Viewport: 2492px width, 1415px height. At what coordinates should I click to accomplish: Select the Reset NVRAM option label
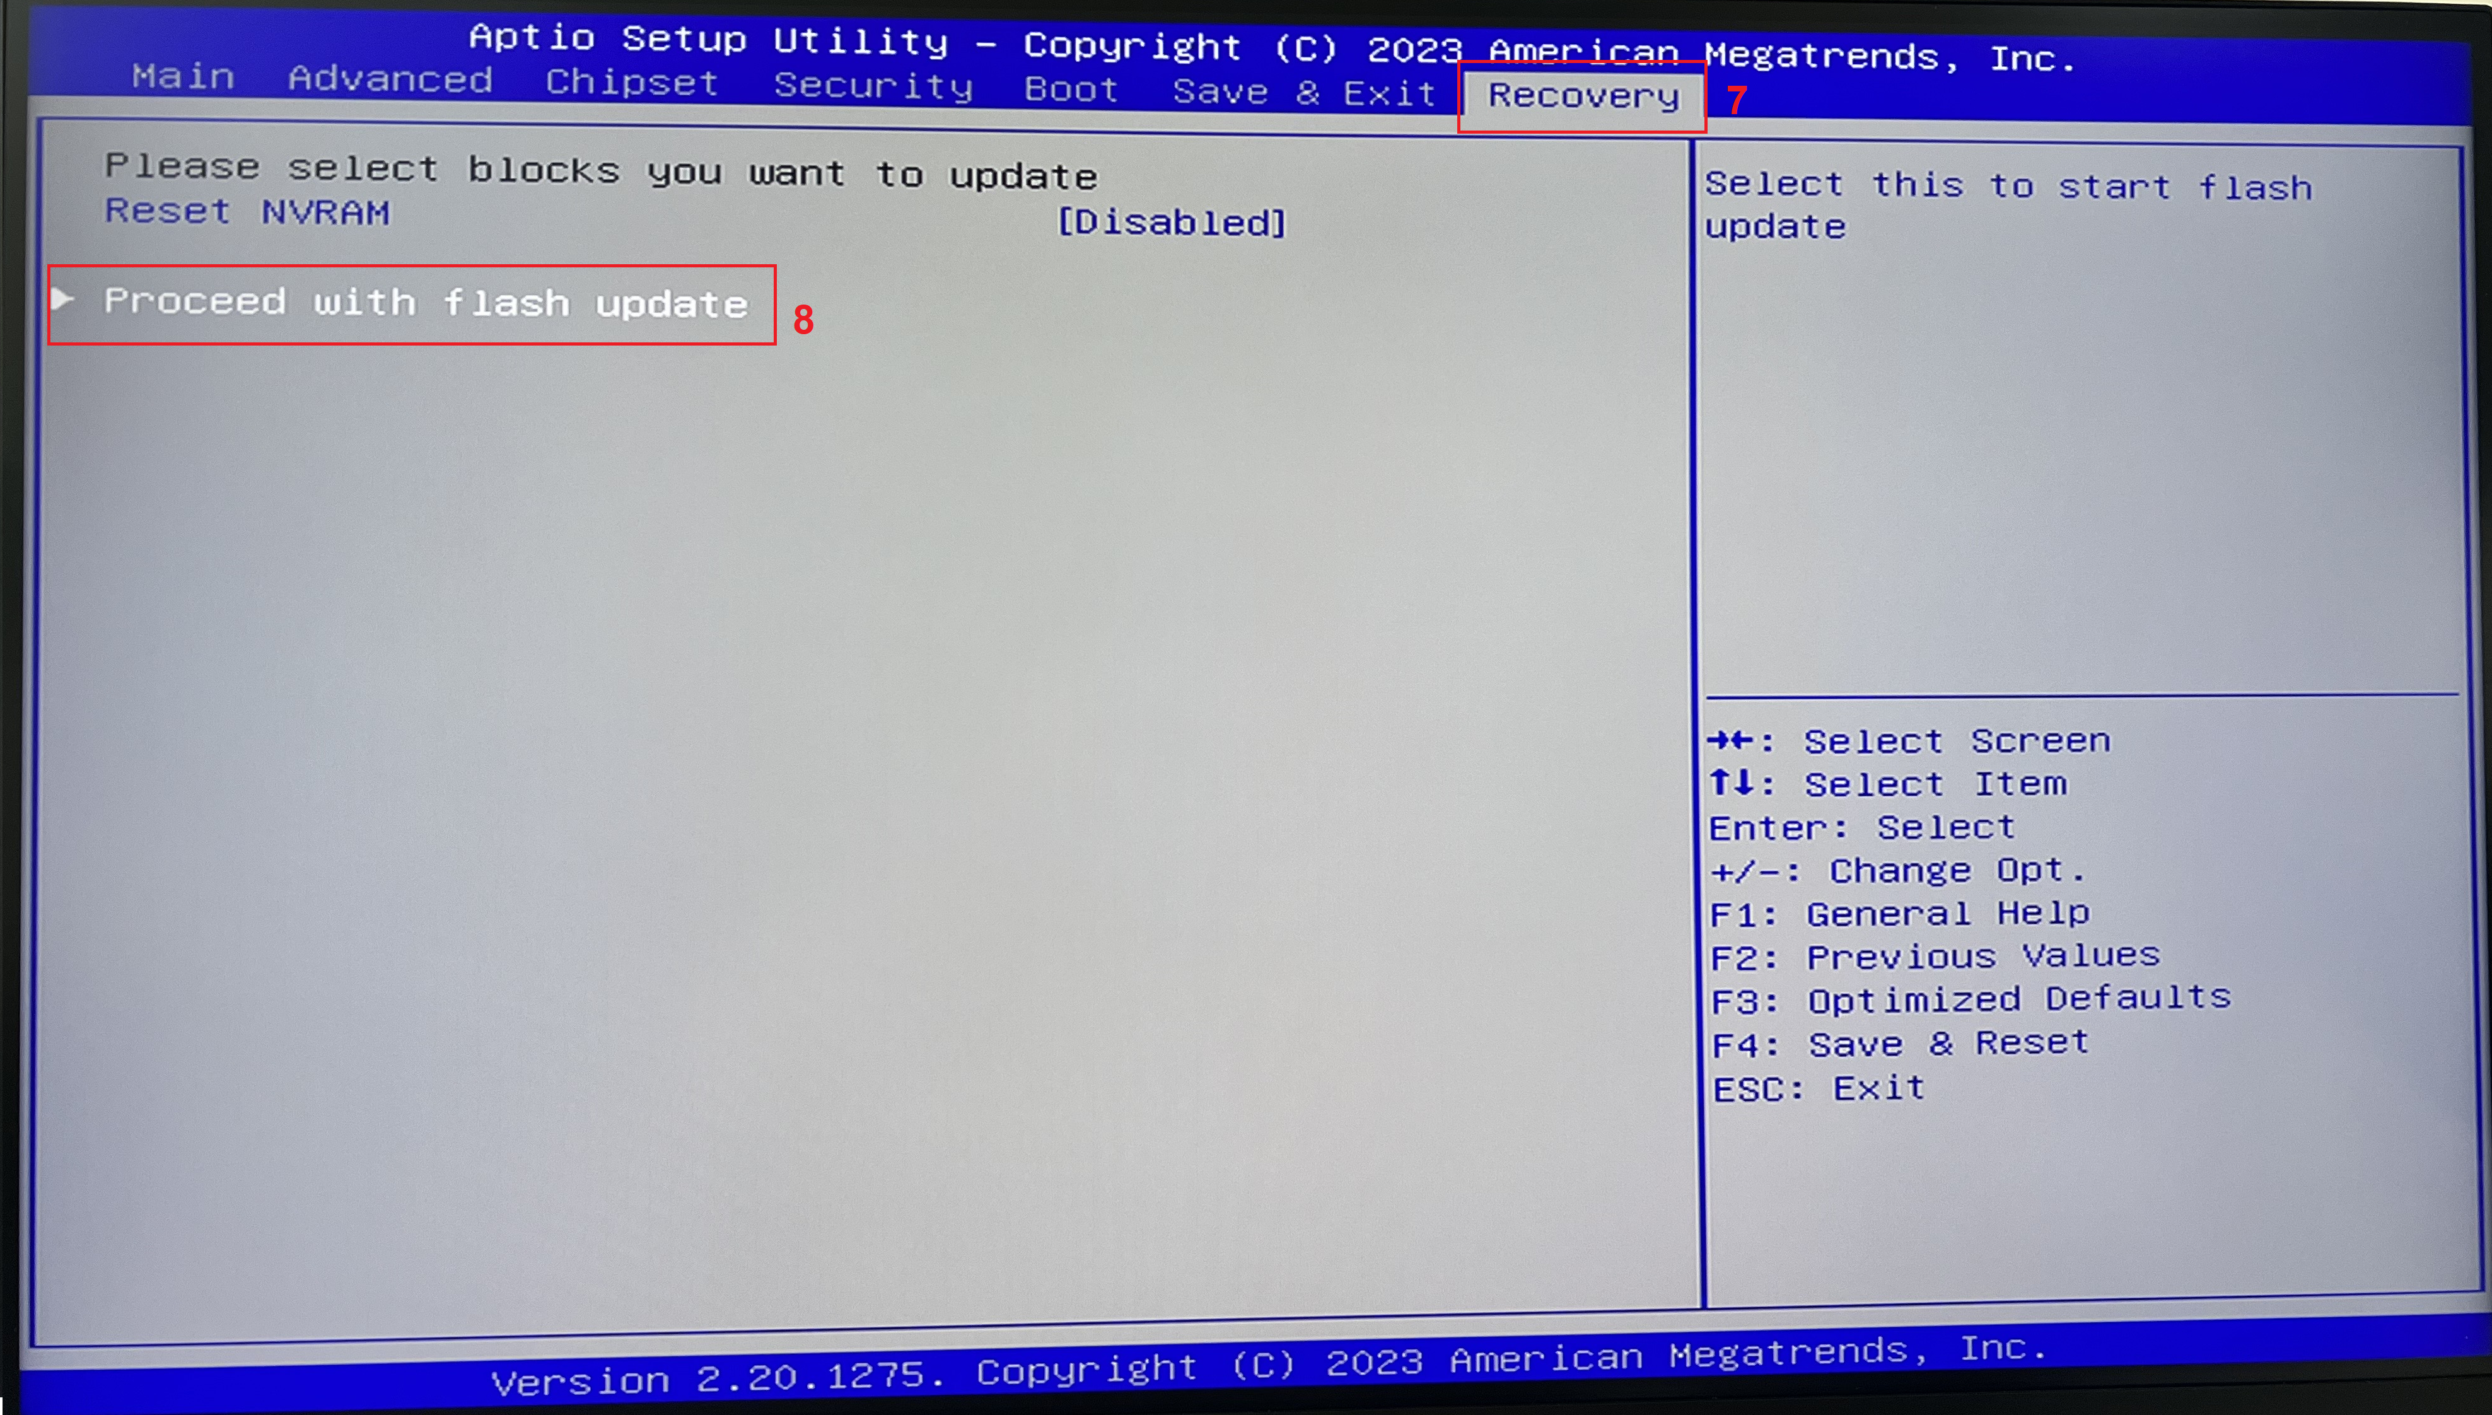[x=247, y=212]
